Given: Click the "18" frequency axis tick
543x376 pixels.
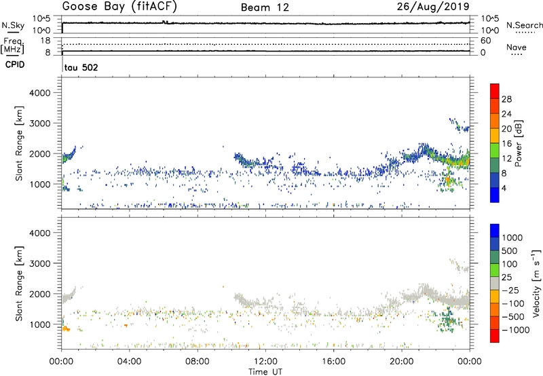Looking at the screenshot, I should point(45,41).
